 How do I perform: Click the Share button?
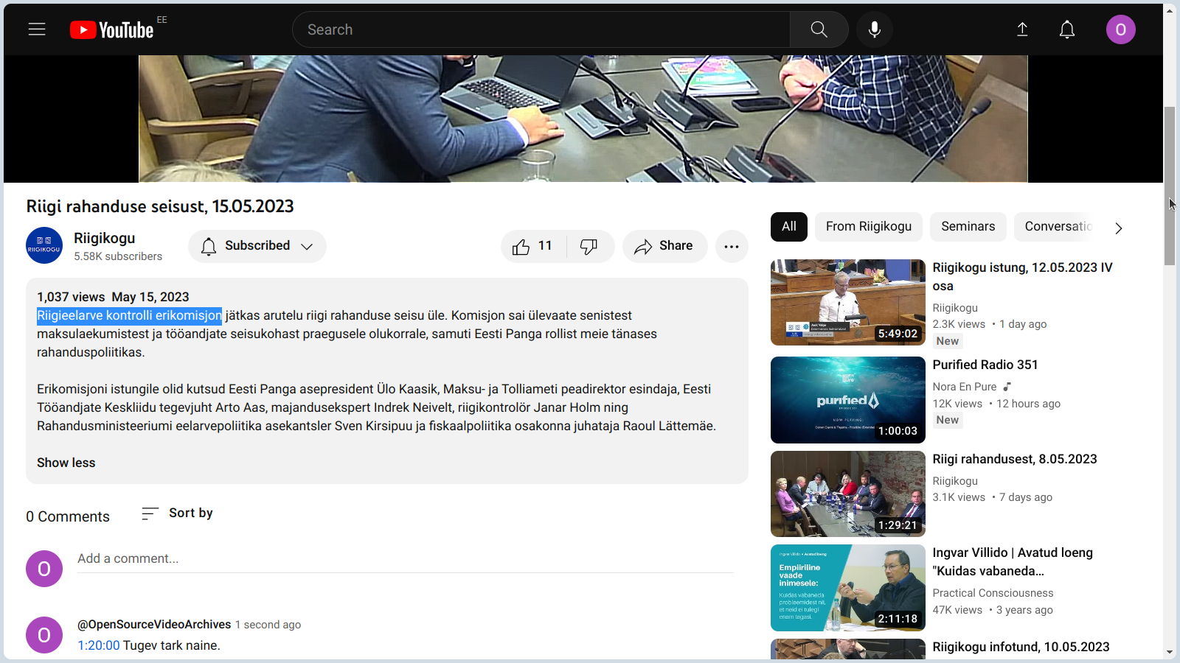(x=664, y=246)
